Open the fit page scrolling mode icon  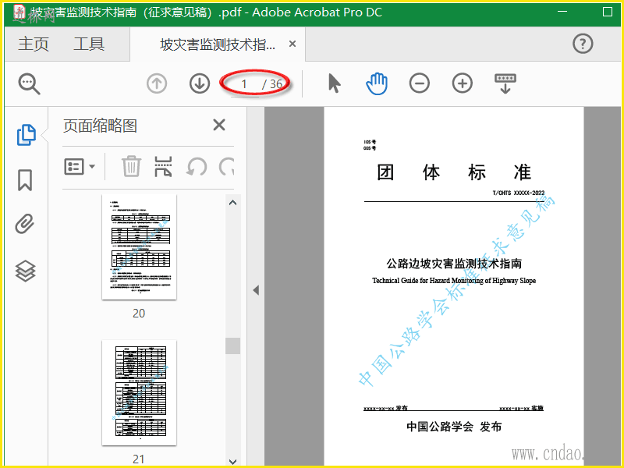pyautogui.click(x=505, y=83)
